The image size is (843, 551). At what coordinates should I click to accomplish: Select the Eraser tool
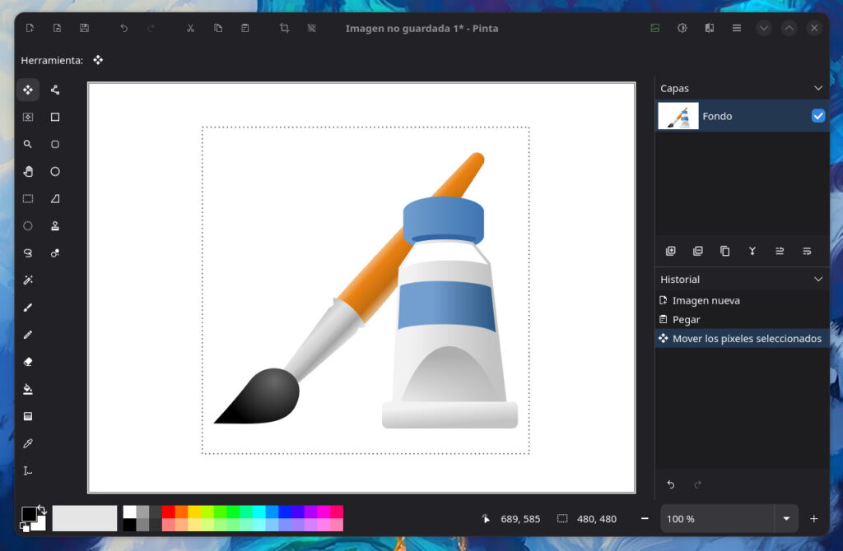click(28, 361)
